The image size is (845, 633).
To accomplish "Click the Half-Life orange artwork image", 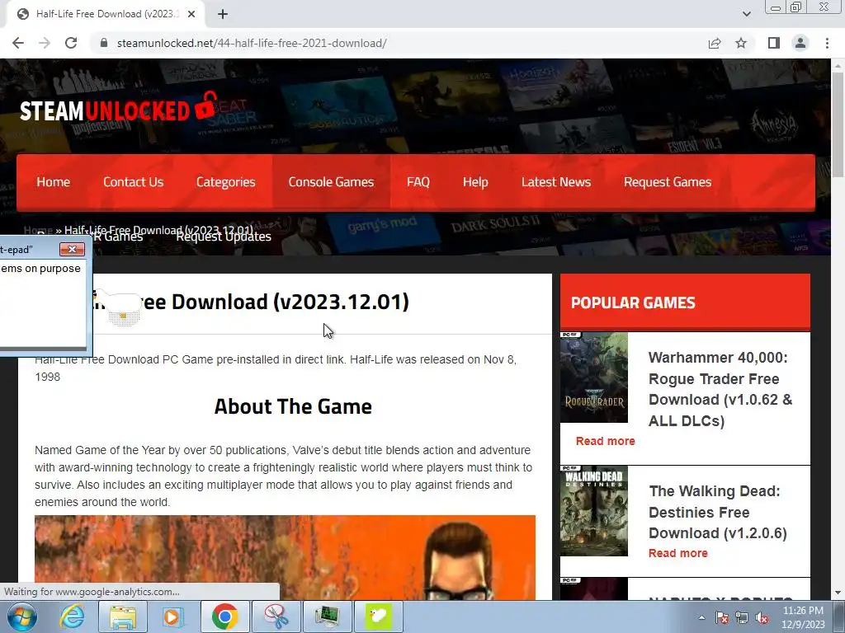I will pyautogui.click(x=285, y=558).
